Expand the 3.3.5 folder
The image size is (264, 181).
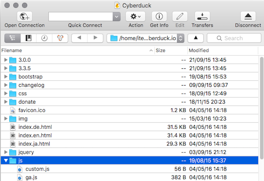tap(6, 68)
